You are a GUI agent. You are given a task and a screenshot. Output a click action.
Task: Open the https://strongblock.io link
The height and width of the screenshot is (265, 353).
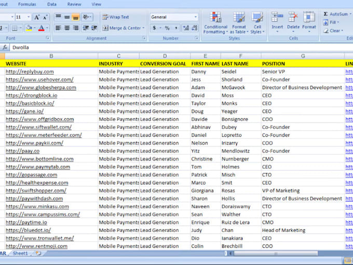pos(32,95)
